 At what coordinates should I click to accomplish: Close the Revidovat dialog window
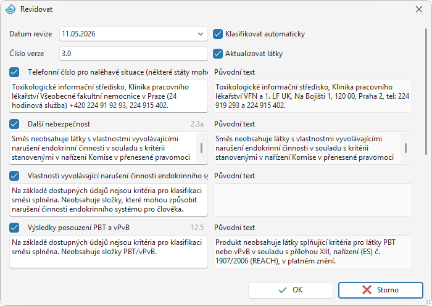[419, 9]
